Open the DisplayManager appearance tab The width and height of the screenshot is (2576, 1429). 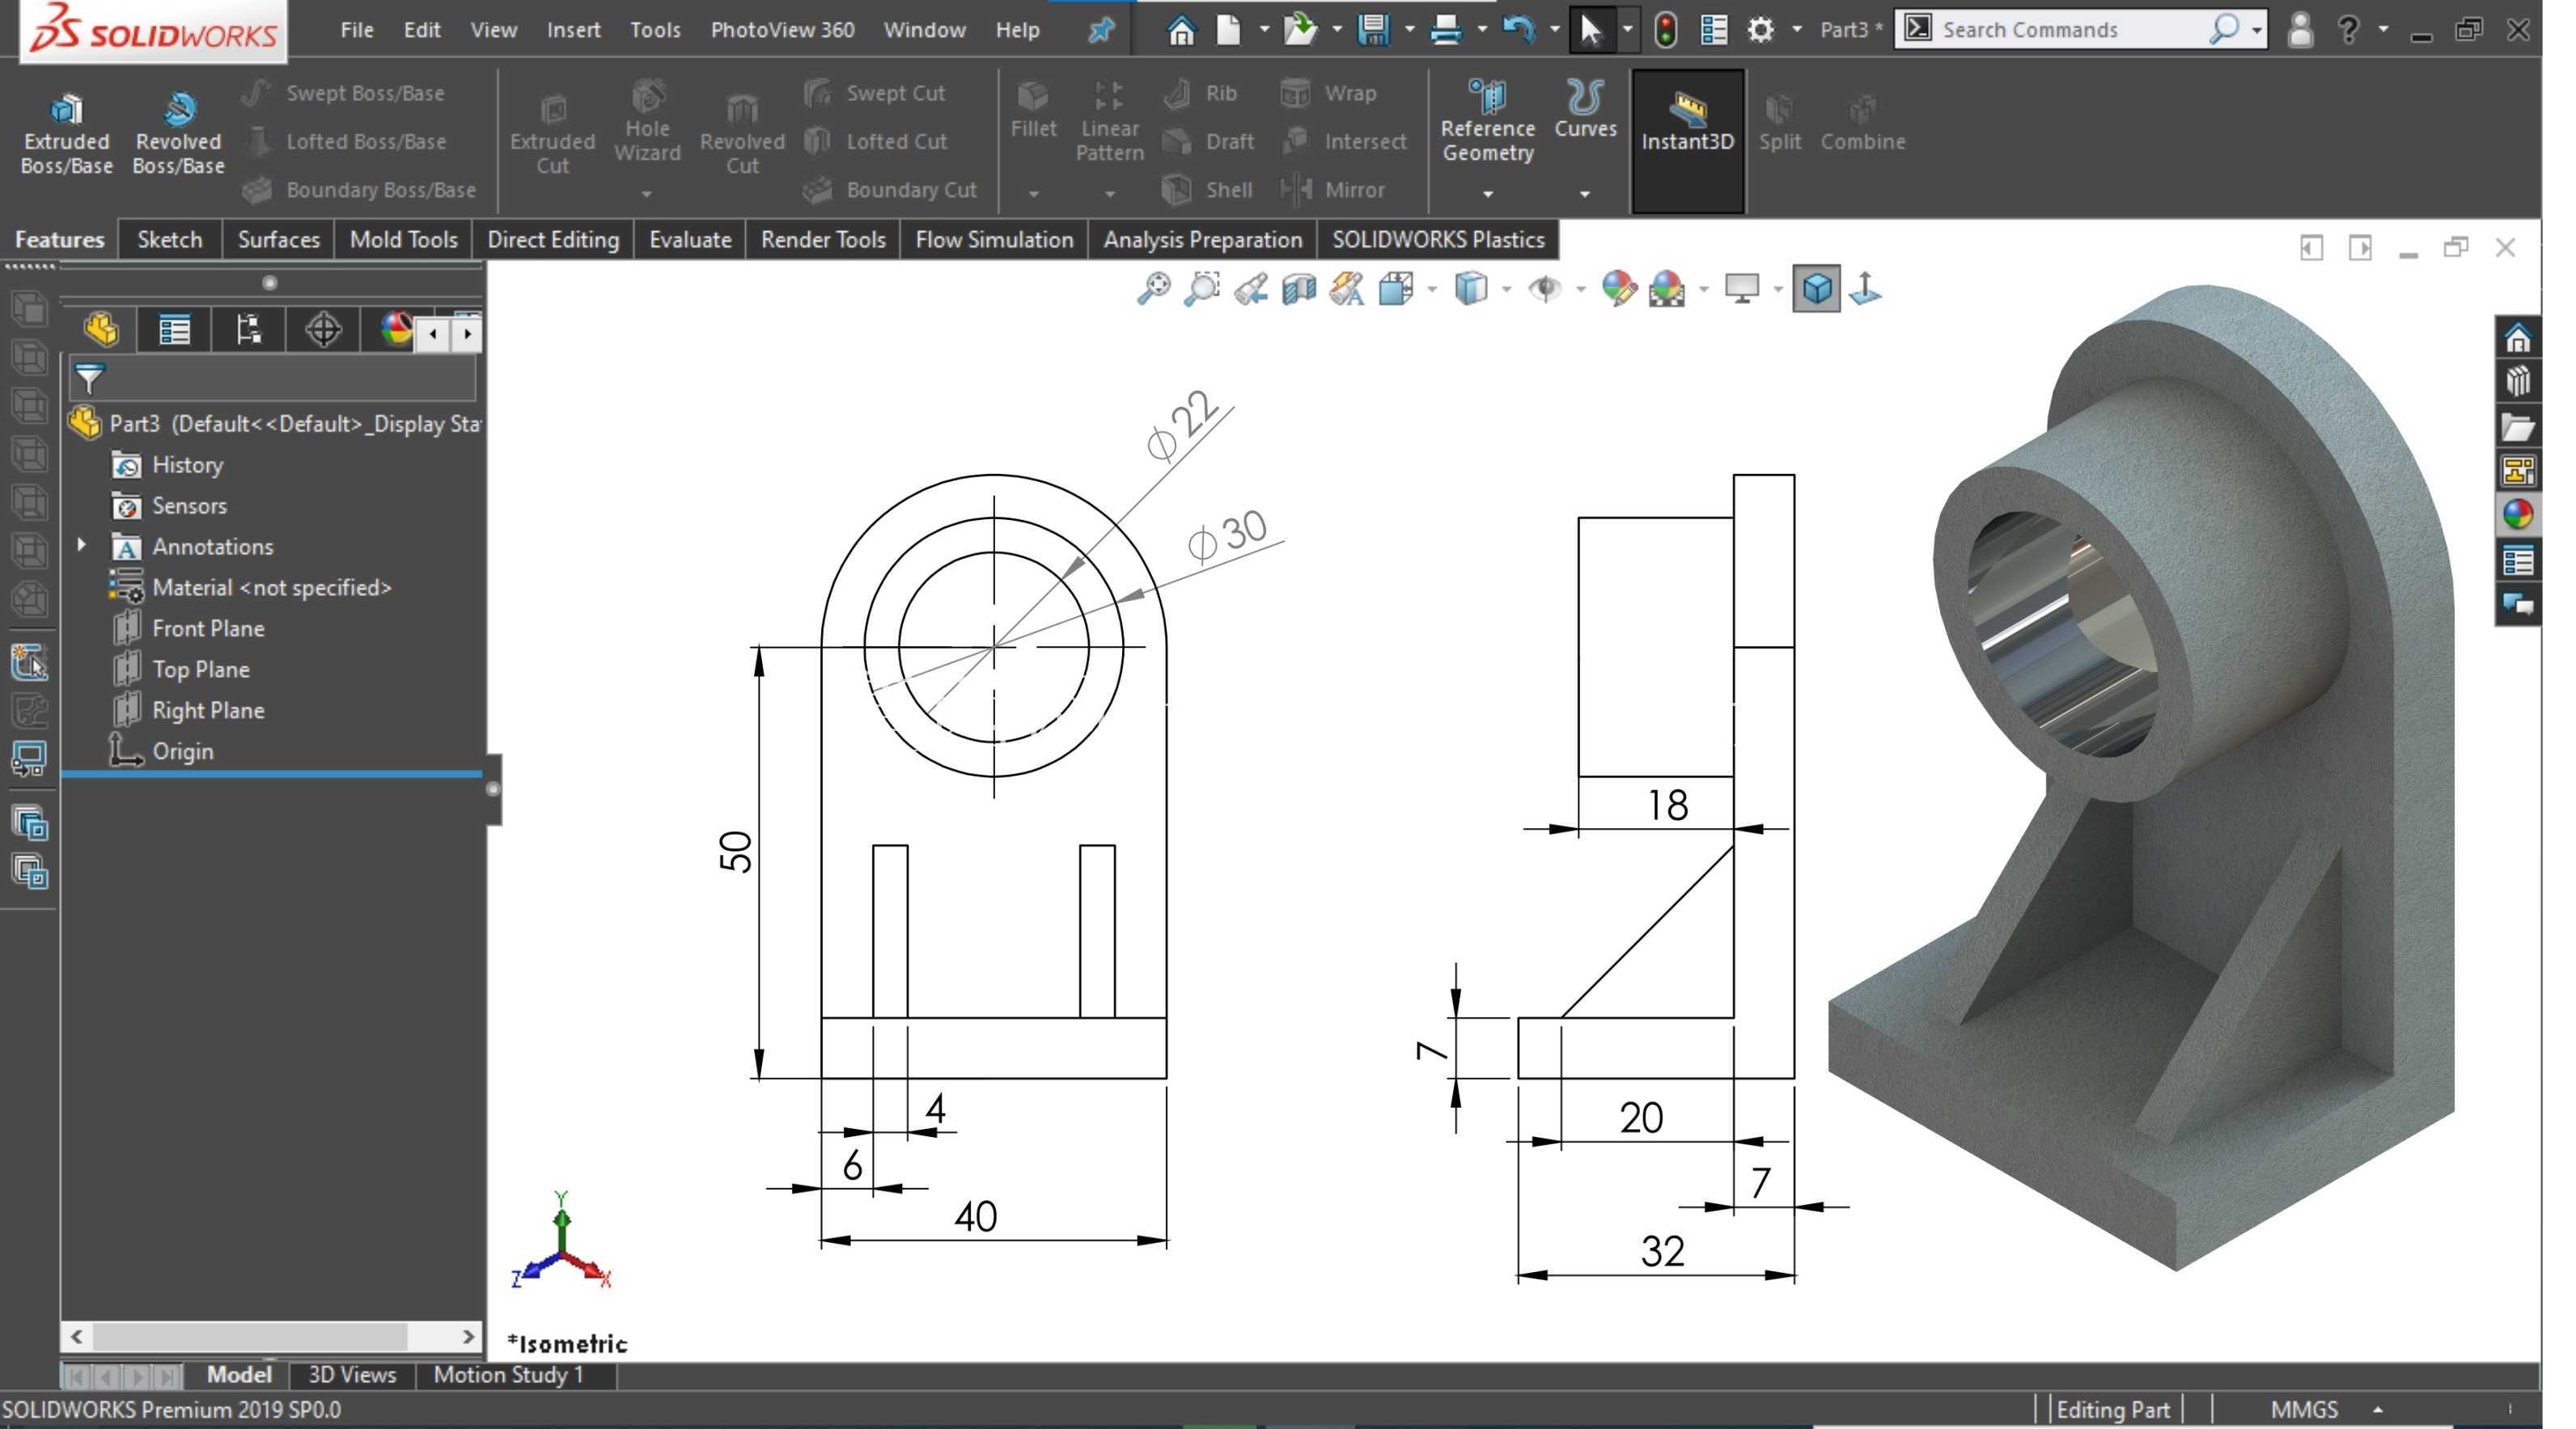point(396,330)
